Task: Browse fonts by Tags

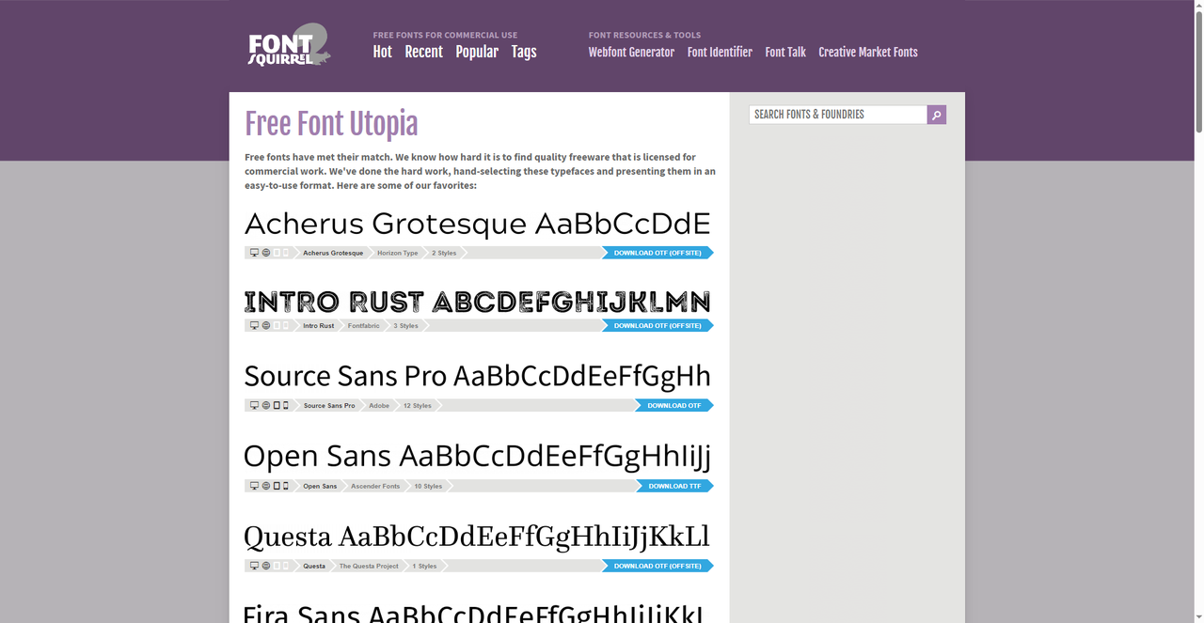Action: coord(524,52)
